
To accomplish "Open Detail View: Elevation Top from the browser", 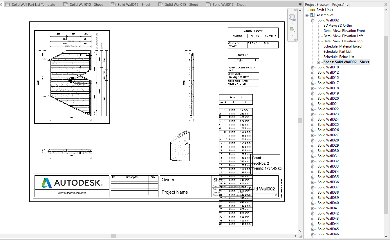I will tap(343, 41).
